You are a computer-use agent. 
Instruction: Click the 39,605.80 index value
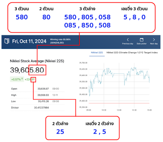[27, 70]
